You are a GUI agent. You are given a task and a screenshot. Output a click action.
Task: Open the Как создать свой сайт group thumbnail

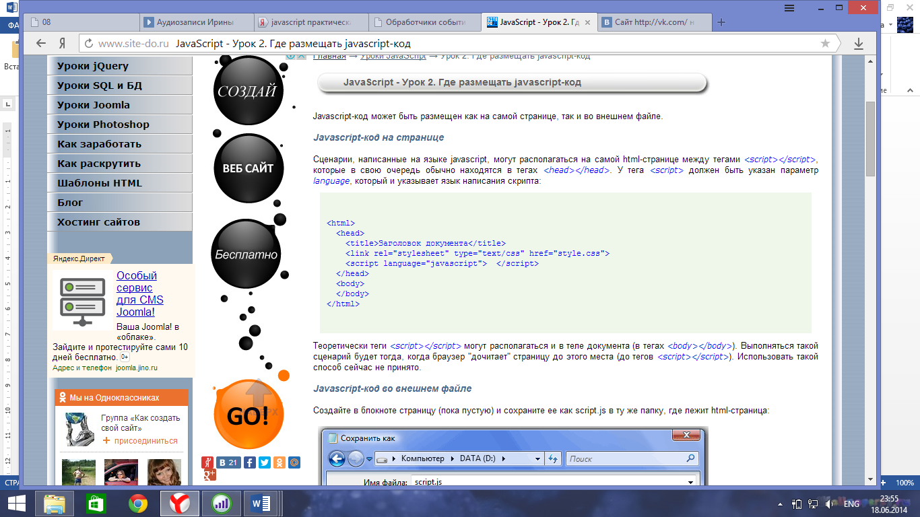tap(80, 429)
